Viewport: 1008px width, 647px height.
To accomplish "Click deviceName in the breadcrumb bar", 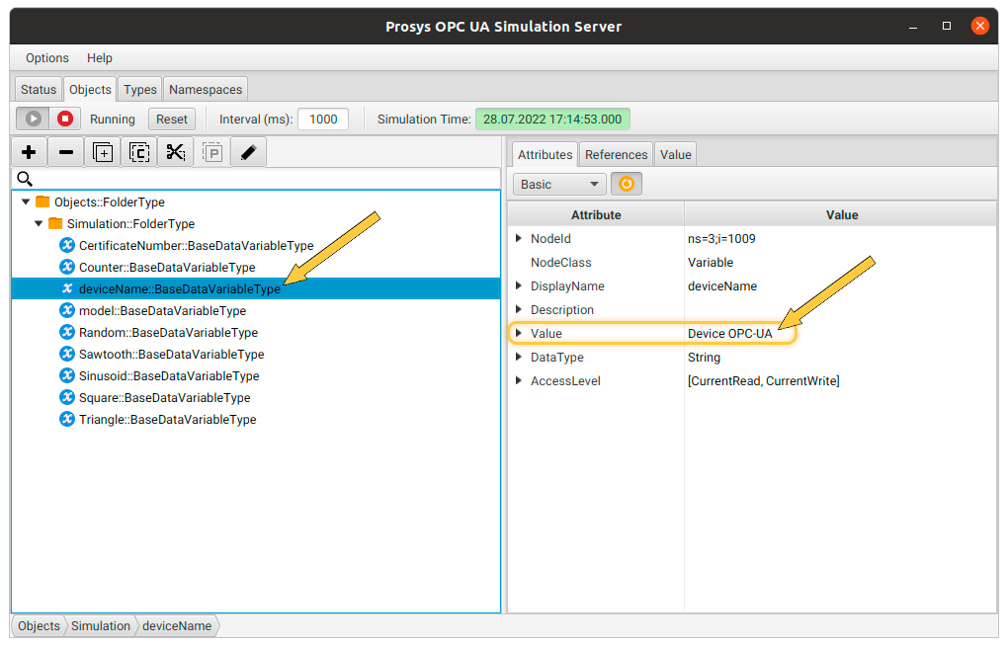I will (177, 626).
